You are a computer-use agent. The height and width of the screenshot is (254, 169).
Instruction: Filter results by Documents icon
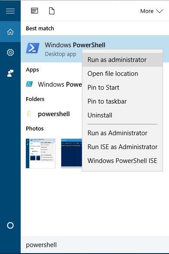pos(52,11)
